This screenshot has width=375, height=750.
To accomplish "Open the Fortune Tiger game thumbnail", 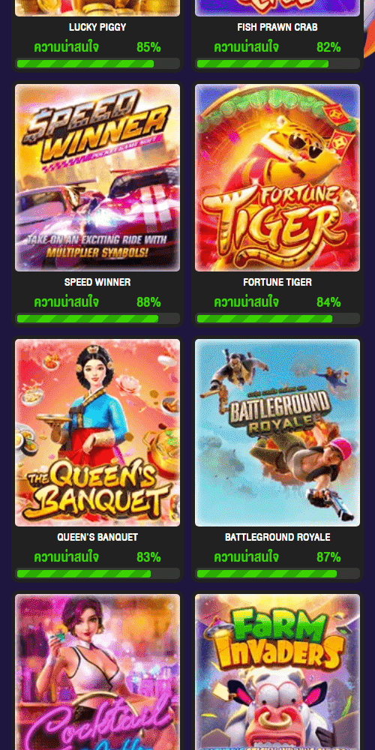I will pos(277,178).
